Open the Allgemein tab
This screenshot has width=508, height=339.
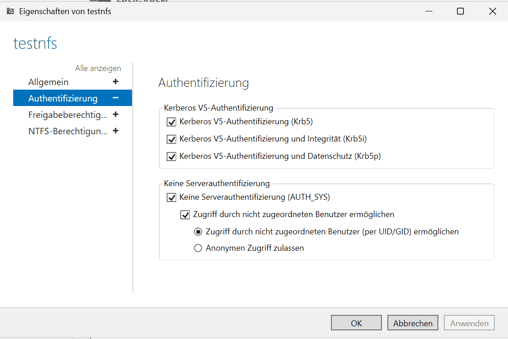[x=48, y=82]
